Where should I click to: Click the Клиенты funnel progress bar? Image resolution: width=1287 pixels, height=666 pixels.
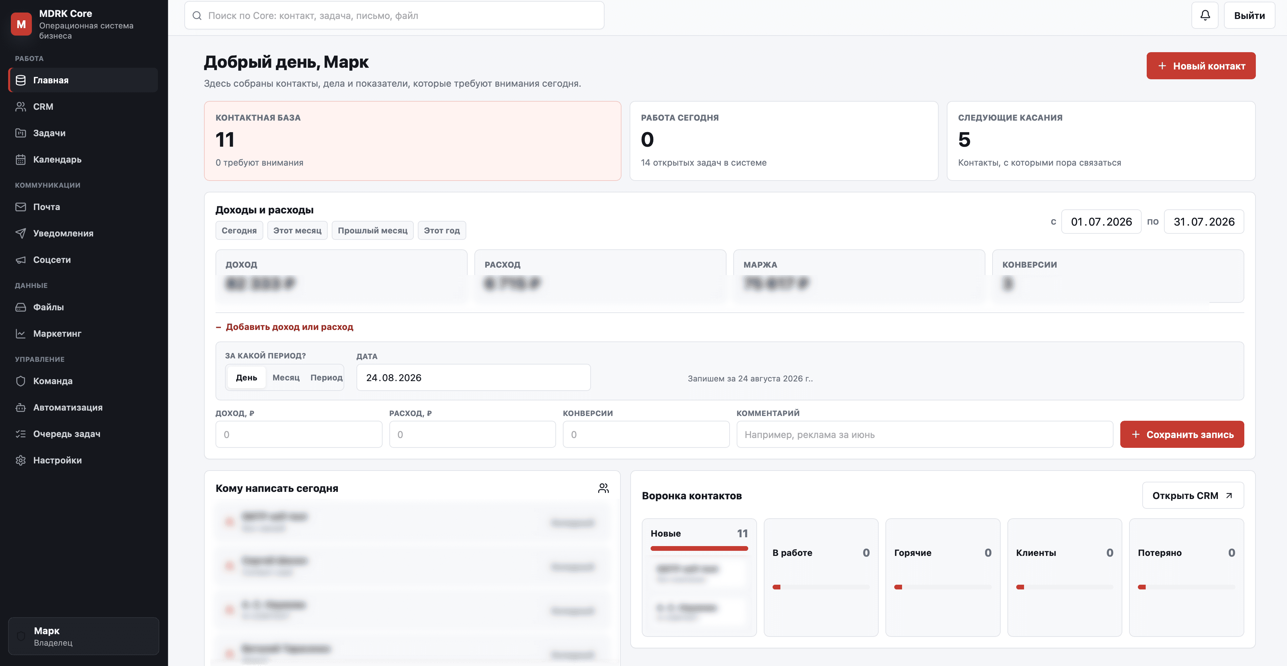[1065, 587]
